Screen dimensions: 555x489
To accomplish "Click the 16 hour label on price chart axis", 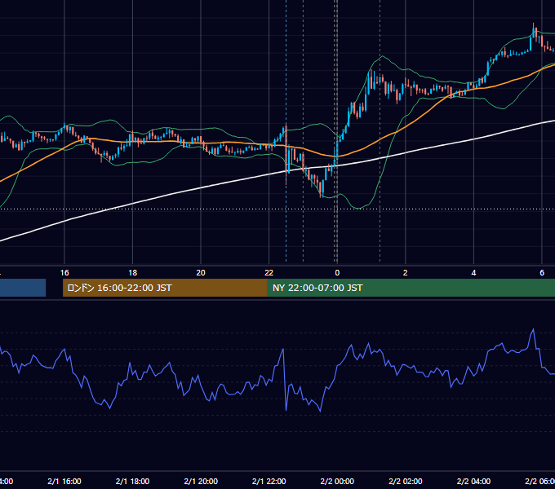I will tap(64, 273).
